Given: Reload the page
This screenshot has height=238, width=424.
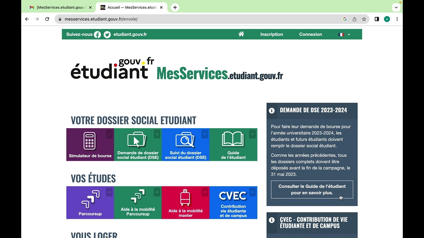Looking at the screenshot, I should [47, 19].
